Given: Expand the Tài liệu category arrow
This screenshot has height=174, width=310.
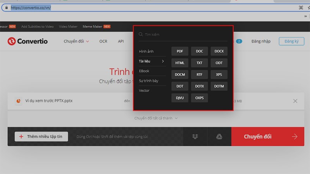Looking at the screenshot, I should [163, 61].
